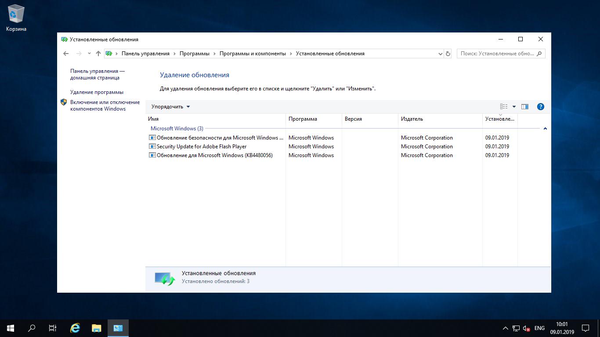The image size is (600, 337).
Task: Open the Удаление программы link
Action: pyautogui.click(x=97, y=92)
